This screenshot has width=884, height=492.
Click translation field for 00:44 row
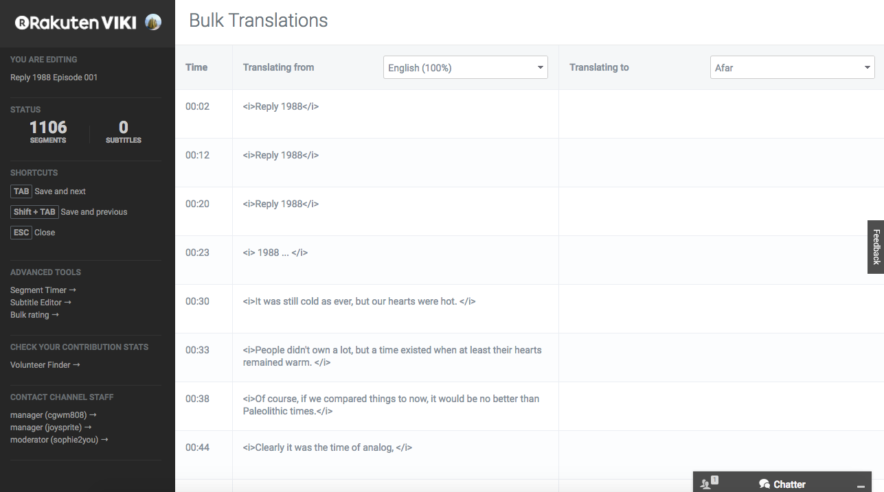pos(721,455)
